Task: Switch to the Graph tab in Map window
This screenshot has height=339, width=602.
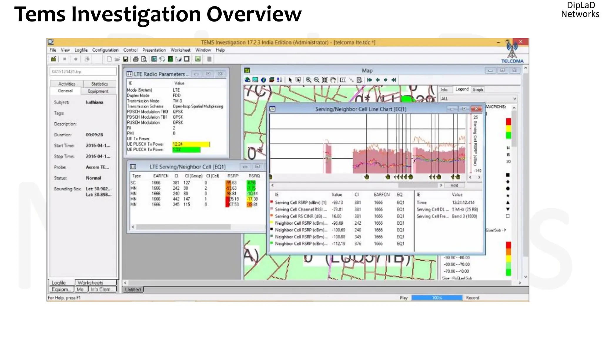Action: (478, 90)
